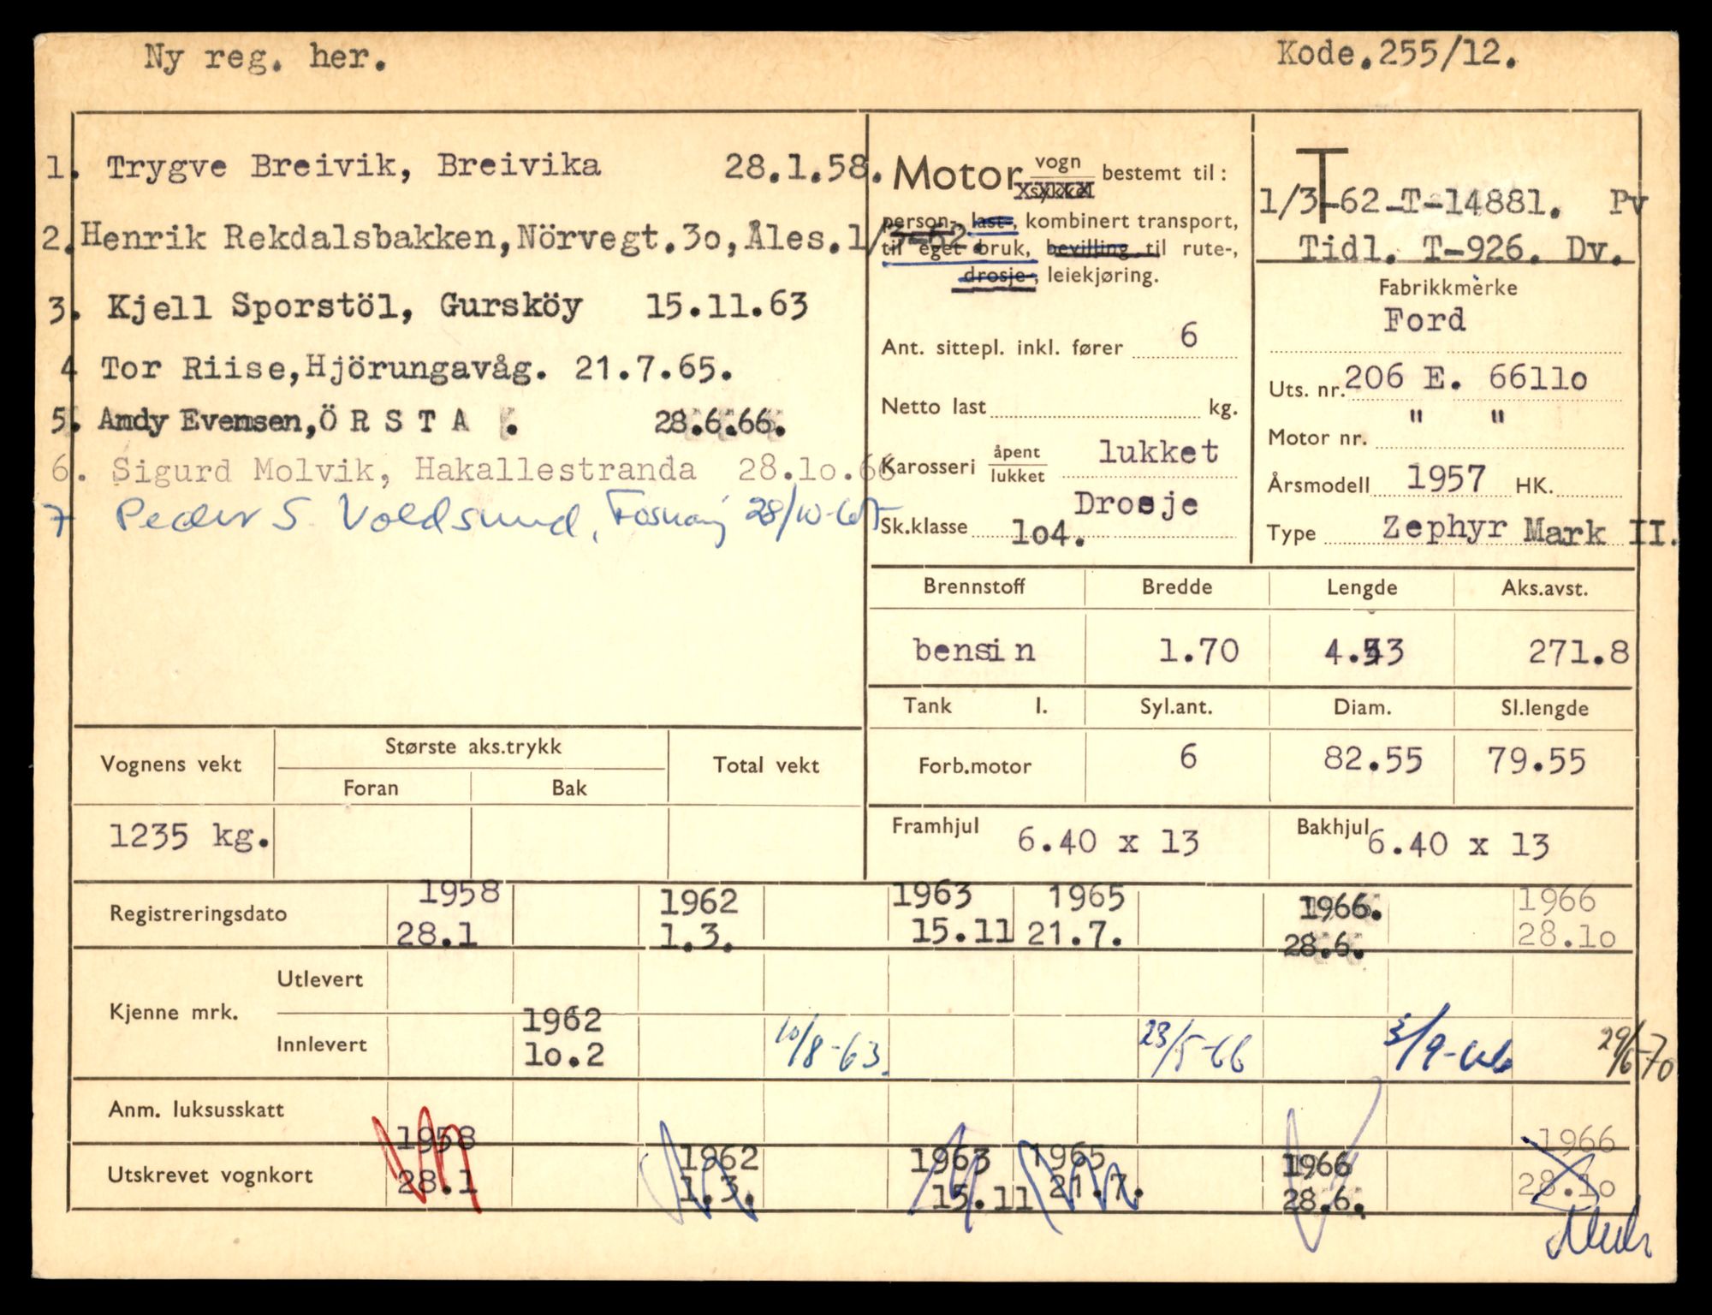Select the 'Motorvogn' printed heading
The width and height of the screenshot is (1712, 1315).
pos(993,176)
